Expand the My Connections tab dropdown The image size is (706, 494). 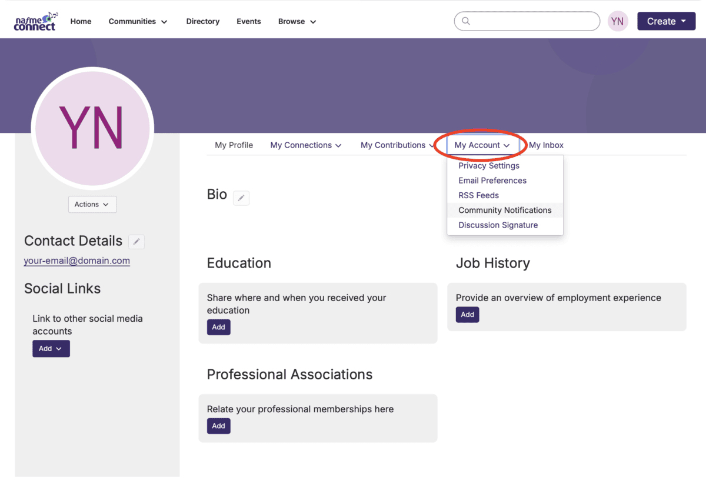(x=306, y=145)
